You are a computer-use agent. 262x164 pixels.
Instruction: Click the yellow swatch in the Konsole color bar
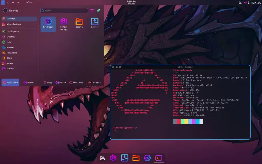click(x=186, y=121)
